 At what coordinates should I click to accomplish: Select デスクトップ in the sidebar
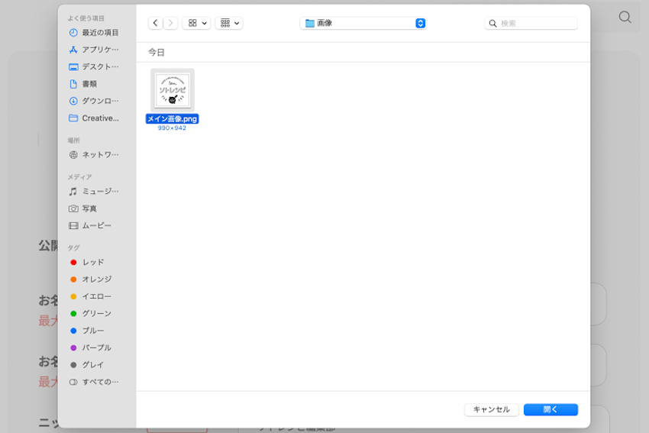[x=94, y=66]
